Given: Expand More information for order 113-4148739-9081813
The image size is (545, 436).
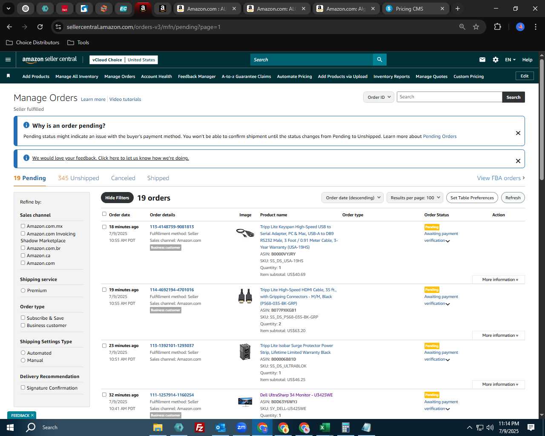Looking at the screenshot, I should pyautogui.click(x=499, y=280).
